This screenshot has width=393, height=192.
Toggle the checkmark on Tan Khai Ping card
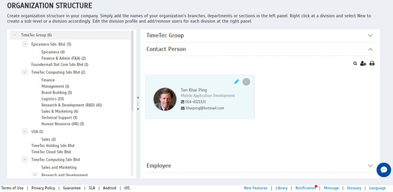pos(246,82)
